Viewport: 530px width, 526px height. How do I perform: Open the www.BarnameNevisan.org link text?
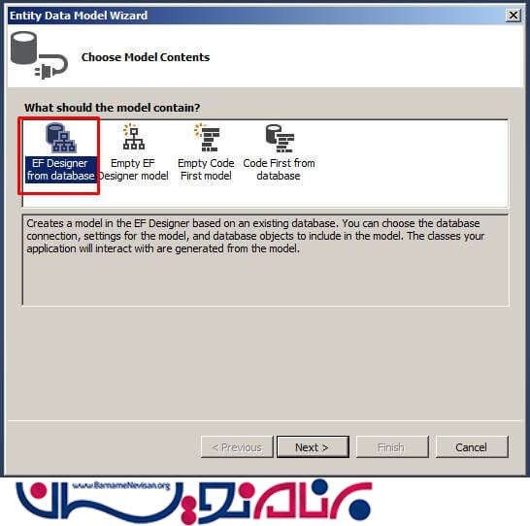tap(121, 486)
